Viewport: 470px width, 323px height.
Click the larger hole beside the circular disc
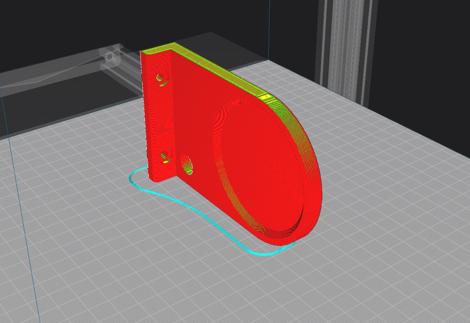pyautogui.click(x=187, y=164)
